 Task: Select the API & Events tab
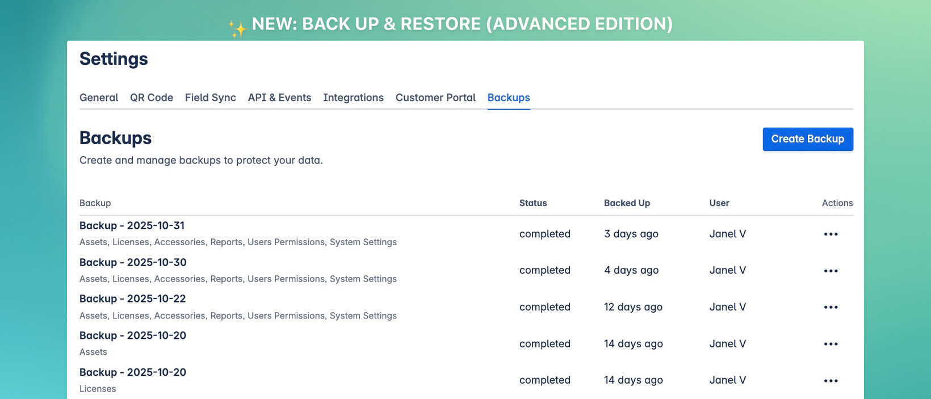(279, 98)
